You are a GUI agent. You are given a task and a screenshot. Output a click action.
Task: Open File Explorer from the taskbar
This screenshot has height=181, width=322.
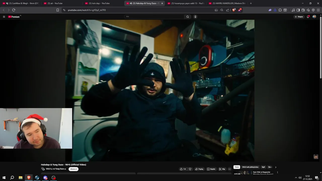point(21,178)
